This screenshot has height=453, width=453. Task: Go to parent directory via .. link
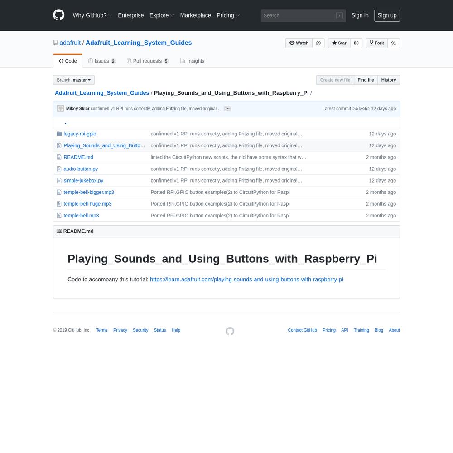(66, 122)
